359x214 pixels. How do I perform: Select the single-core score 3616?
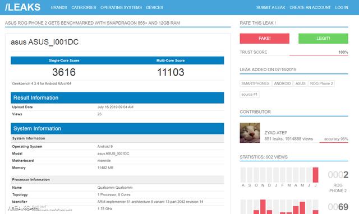(x=64, y=72)
